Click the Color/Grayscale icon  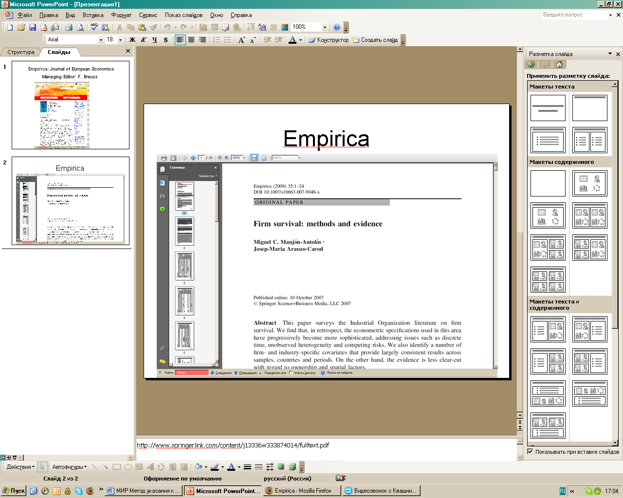(x=285, y=27)
